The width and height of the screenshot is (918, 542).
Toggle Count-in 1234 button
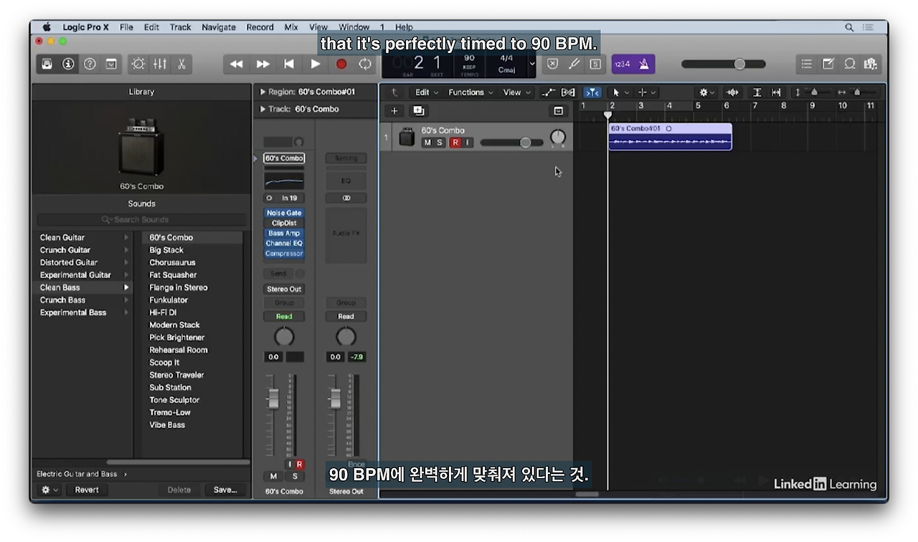coord(623,64)
